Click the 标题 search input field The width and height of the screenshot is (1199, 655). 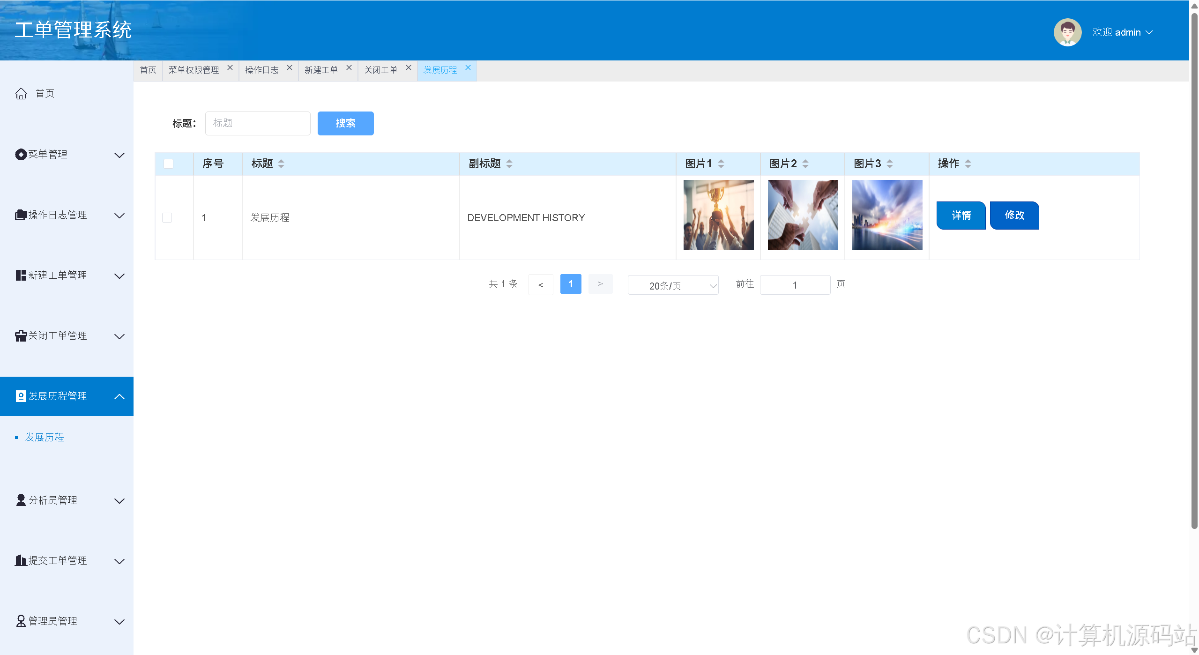(x=258, y=123)
